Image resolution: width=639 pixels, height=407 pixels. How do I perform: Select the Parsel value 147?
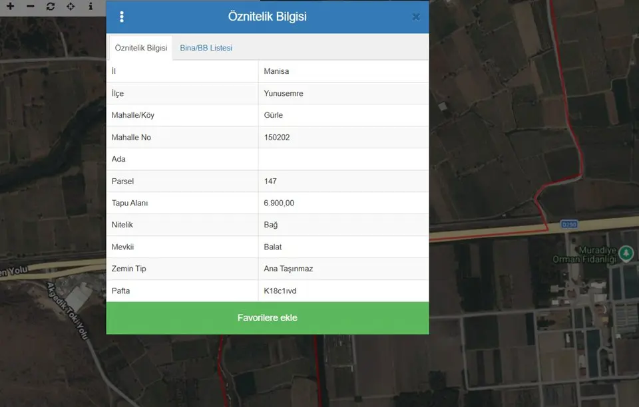point(270,181)
